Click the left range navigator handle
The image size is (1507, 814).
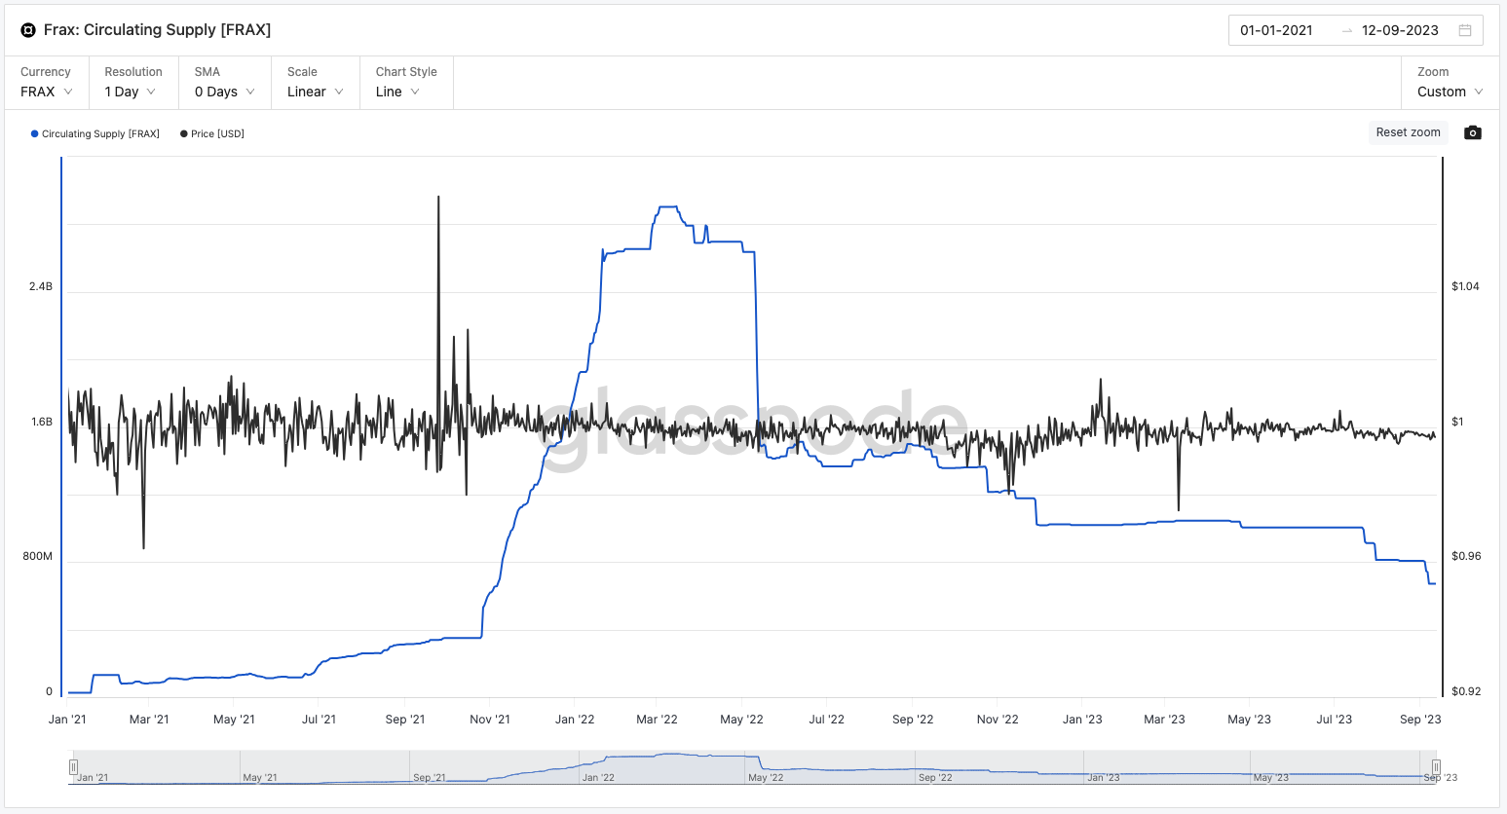[x=73, y=767]
